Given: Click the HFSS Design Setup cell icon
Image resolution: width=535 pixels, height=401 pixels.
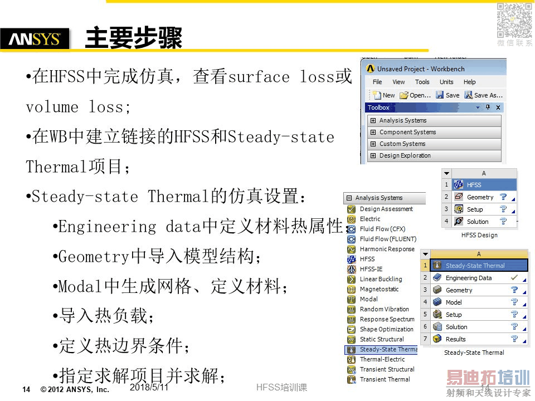Looking at the screenshot, I should (459, 209).
